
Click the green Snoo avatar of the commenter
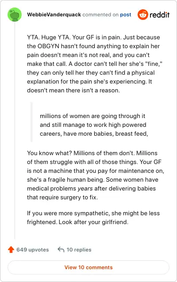pyautogui.click(x=15, y=15)
